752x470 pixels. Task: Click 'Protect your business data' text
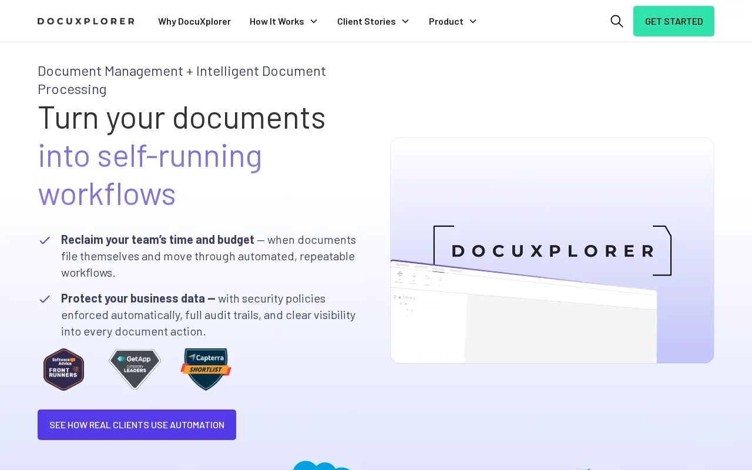(138, 298)
